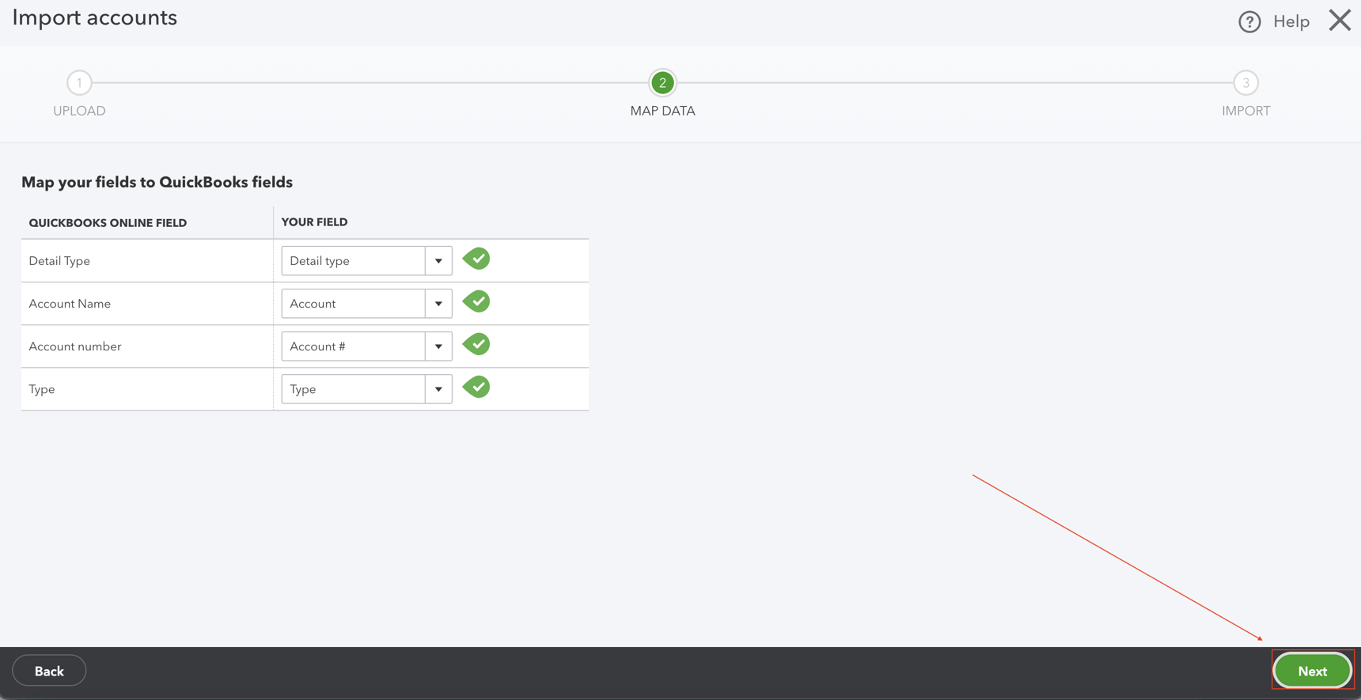This screenshot has height=700, width=1361.
Task: Click the Help question mark icon
Action: click(x=1249, y=22)
